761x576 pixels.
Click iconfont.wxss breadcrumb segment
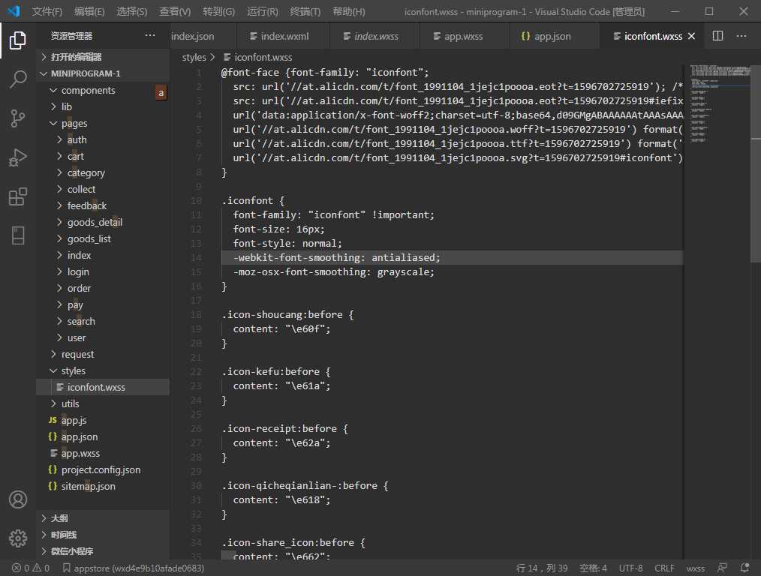257,57
